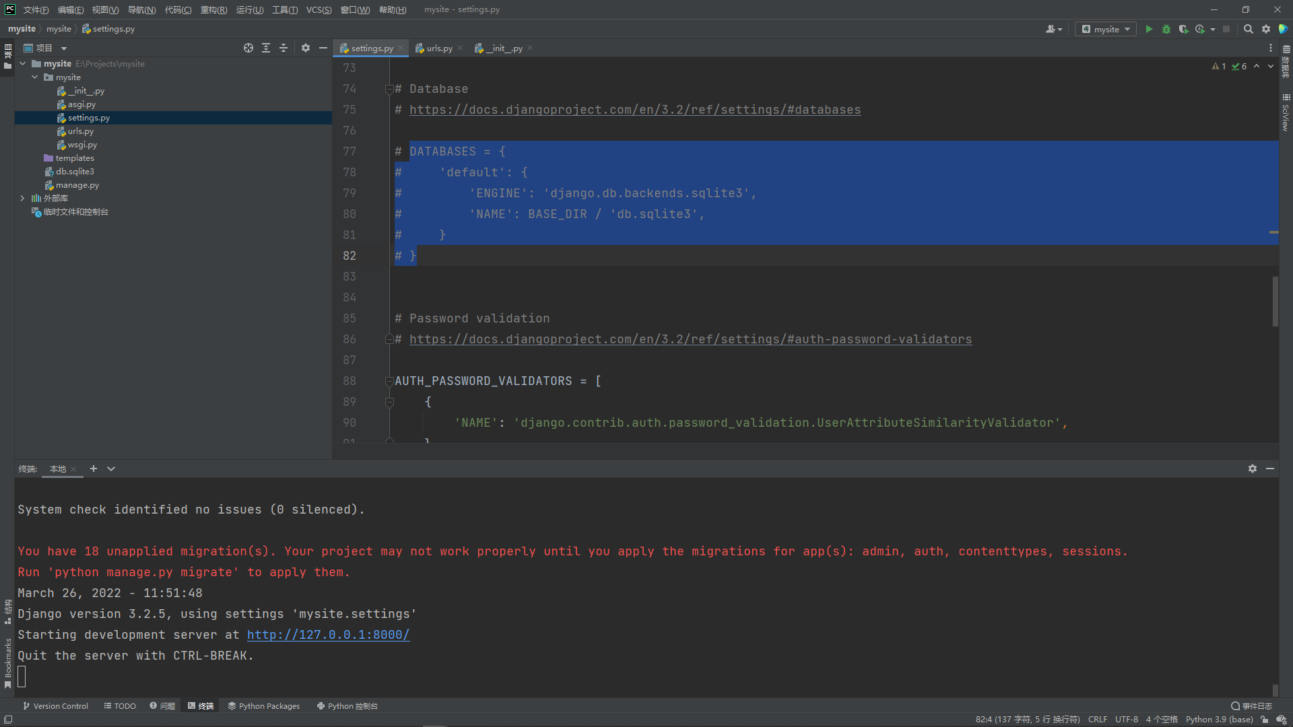Add a new terminal session

94,469
